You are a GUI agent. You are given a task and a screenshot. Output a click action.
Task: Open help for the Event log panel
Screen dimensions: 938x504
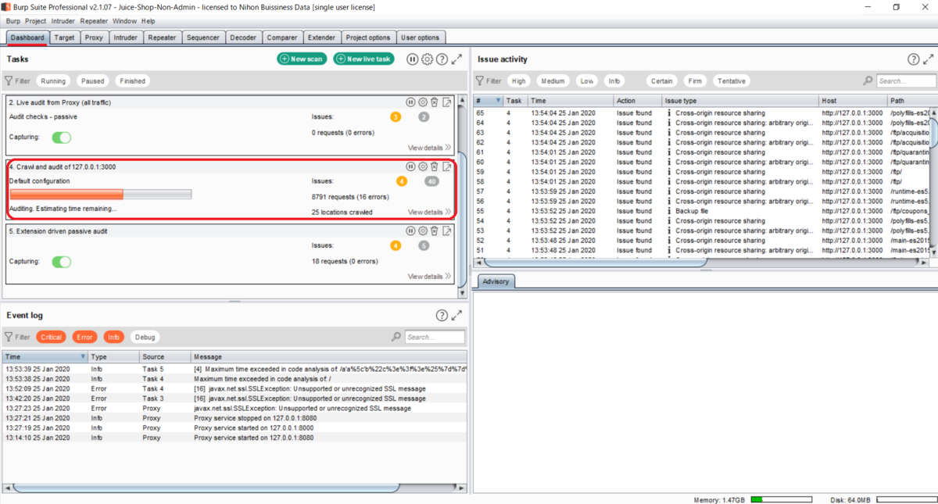click(442, 316)
